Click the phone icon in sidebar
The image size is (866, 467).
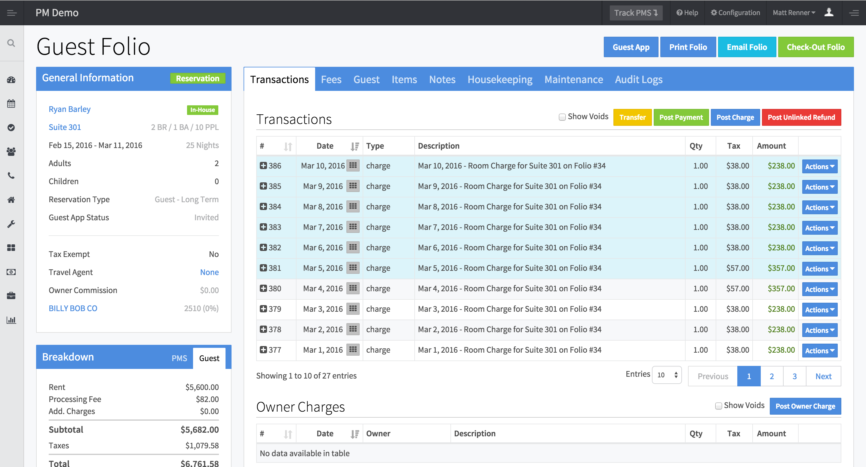pos(11,176)
